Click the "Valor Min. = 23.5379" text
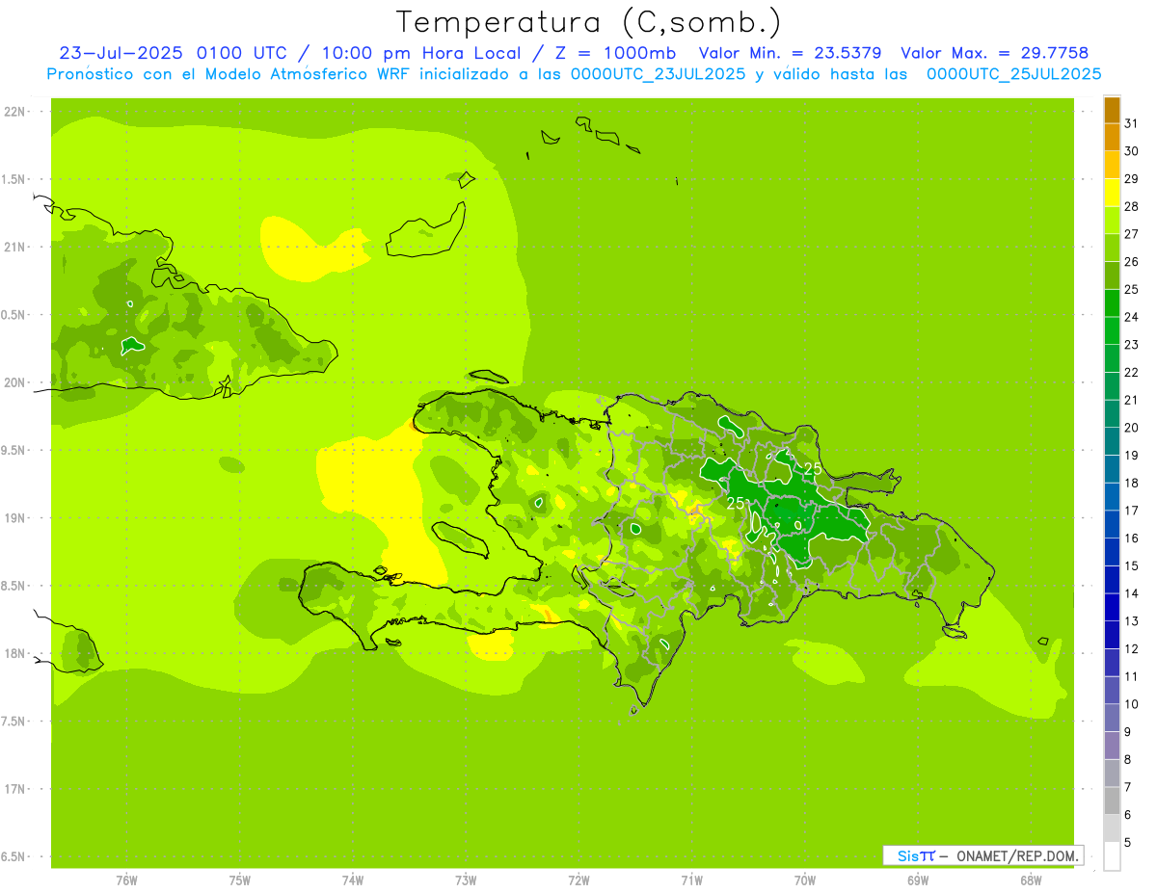This screenshot has height=893, width=1157. pyautogui.click(x=791, y=53)
